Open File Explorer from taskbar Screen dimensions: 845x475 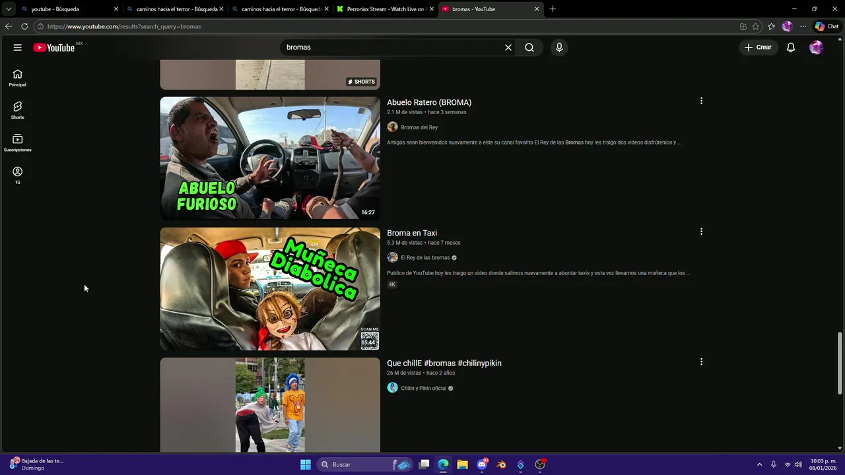click(462, 464)
